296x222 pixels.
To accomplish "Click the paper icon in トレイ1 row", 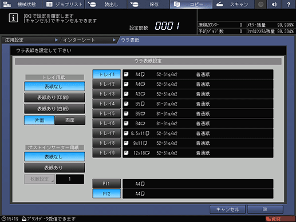I will 126,74.
